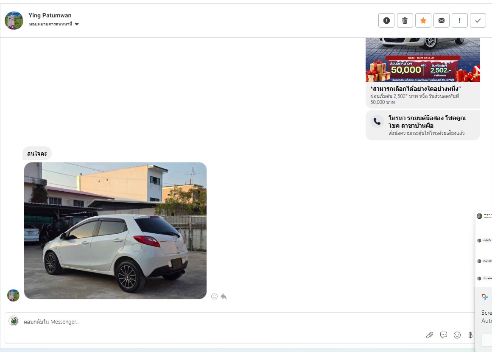Toggle the orange star follow-up icon
The height and width of the screenshot is (352, 492).
coord(423,21)
